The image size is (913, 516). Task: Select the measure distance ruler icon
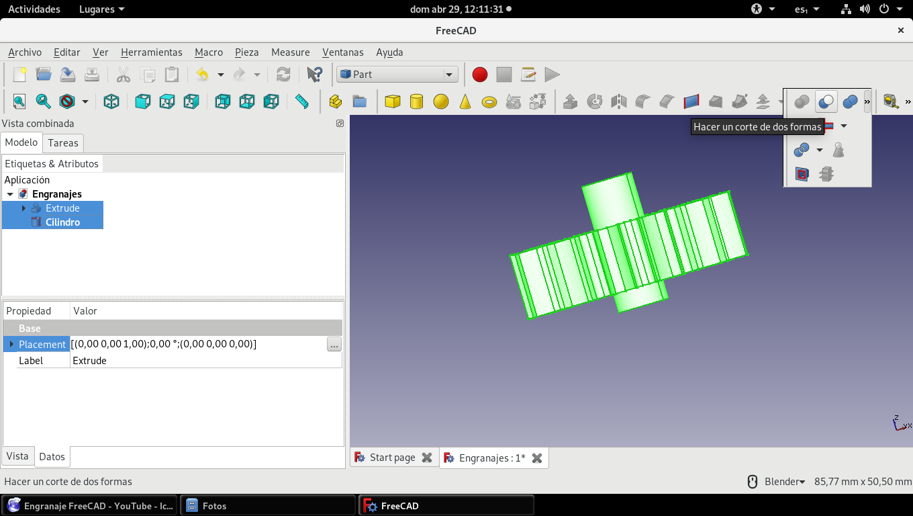click(x=302, y=101)
